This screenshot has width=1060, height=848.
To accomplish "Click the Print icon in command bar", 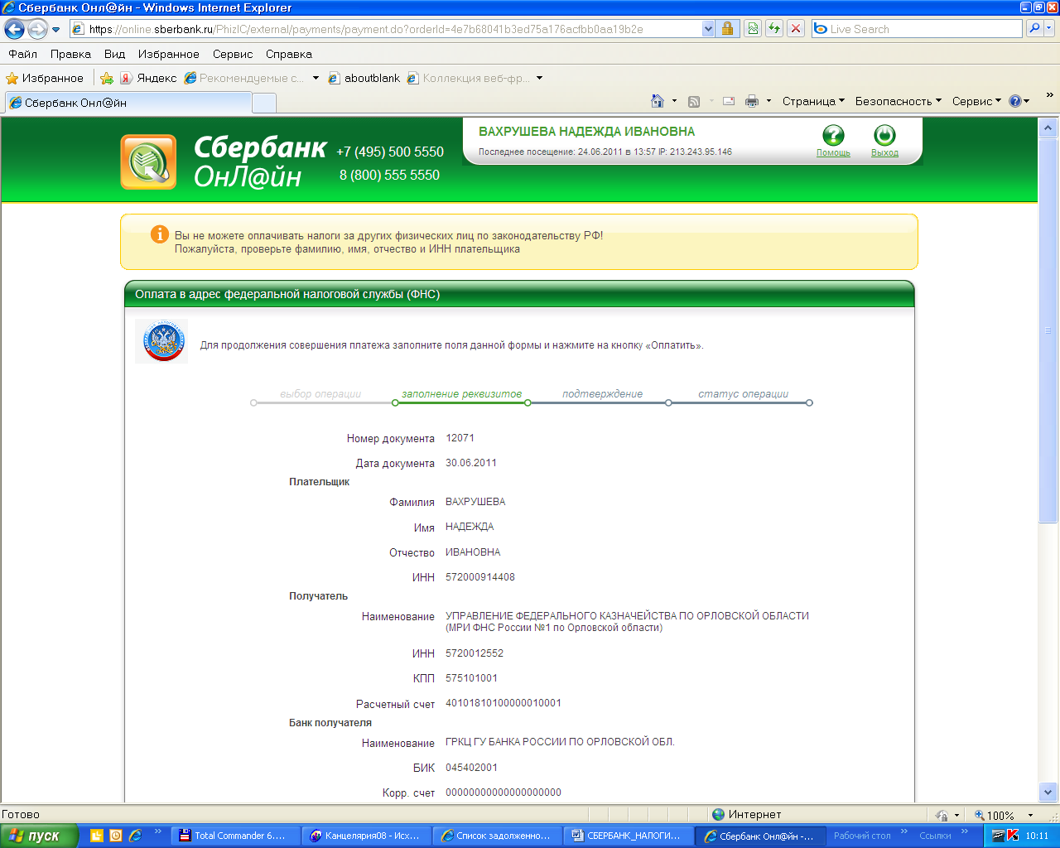I will (752, 101).
